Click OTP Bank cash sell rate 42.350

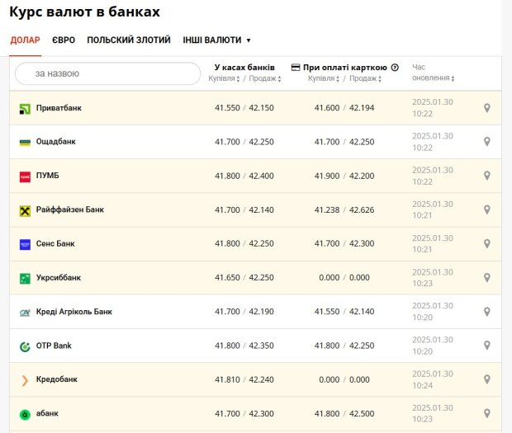261,346
